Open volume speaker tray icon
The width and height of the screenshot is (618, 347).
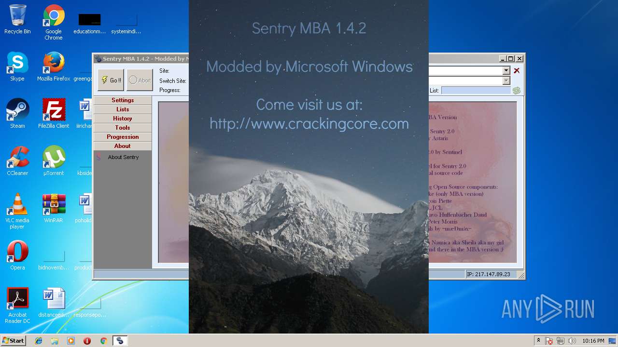pos(572,341)
